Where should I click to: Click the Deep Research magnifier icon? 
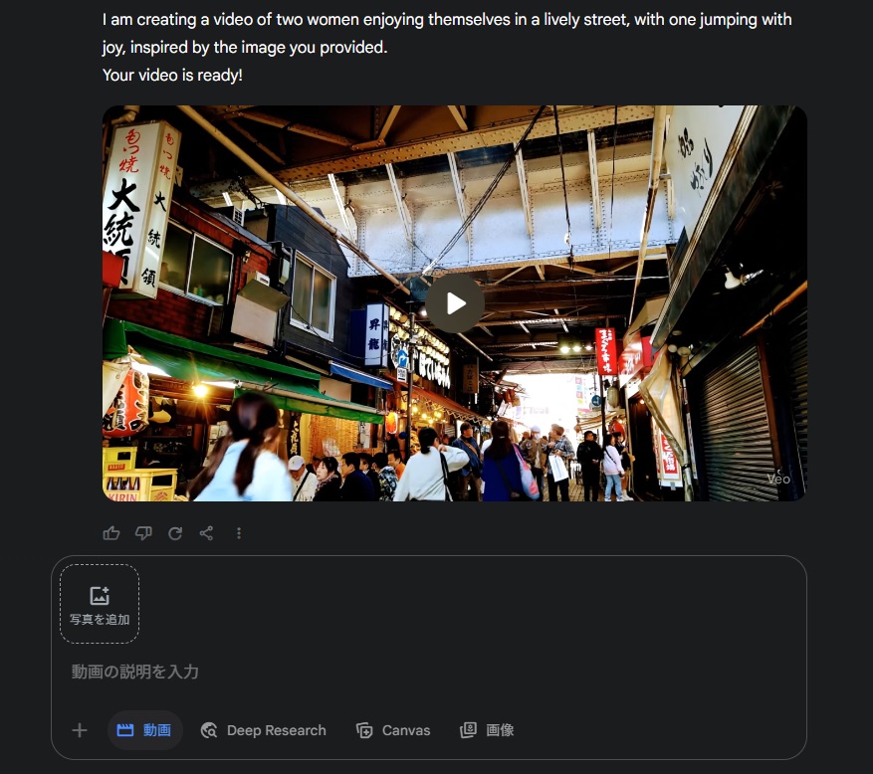pyautogui.click(x=209, y=730)
